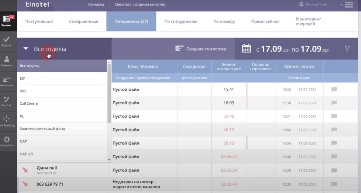The image size is (361, 193).
Task: Open the hamburger menu at top right
Action: point(349,4)
